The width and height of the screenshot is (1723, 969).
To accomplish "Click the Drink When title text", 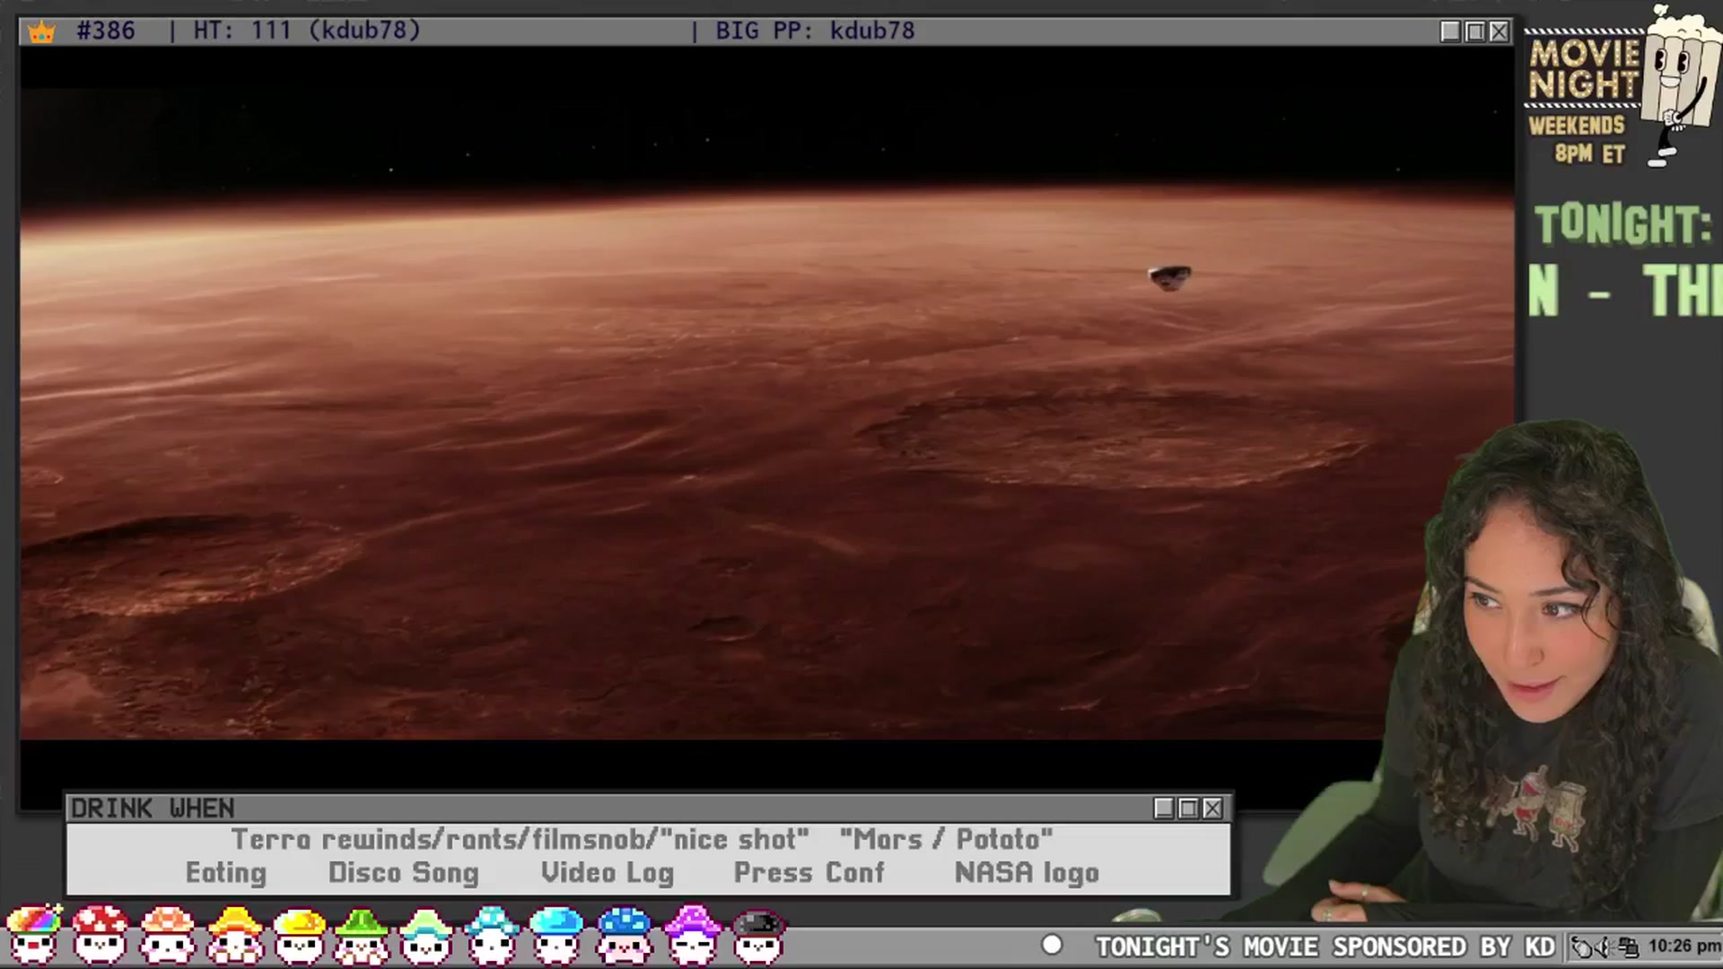I will (x=153, y=808).
